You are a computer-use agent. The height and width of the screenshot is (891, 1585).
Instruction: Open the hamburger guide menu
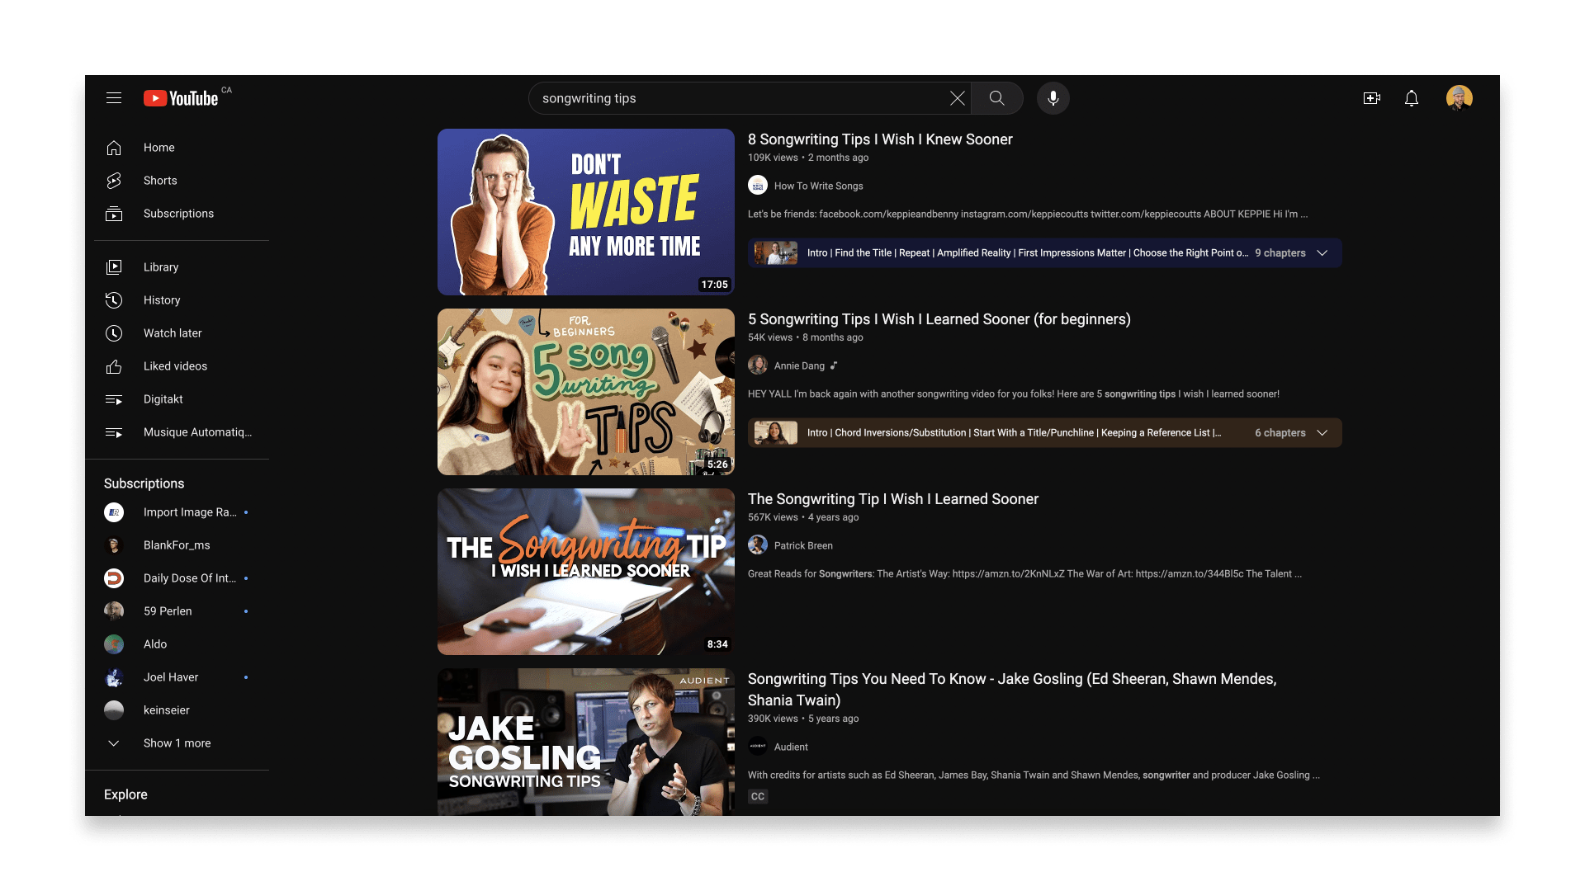[114, 98]
